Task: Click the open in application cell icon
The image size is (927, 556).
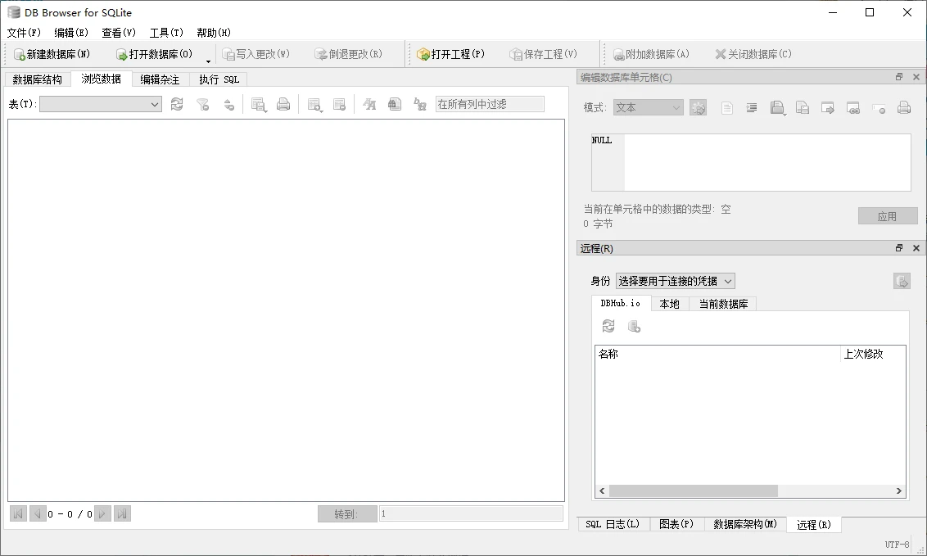Action: click(777, 107)
